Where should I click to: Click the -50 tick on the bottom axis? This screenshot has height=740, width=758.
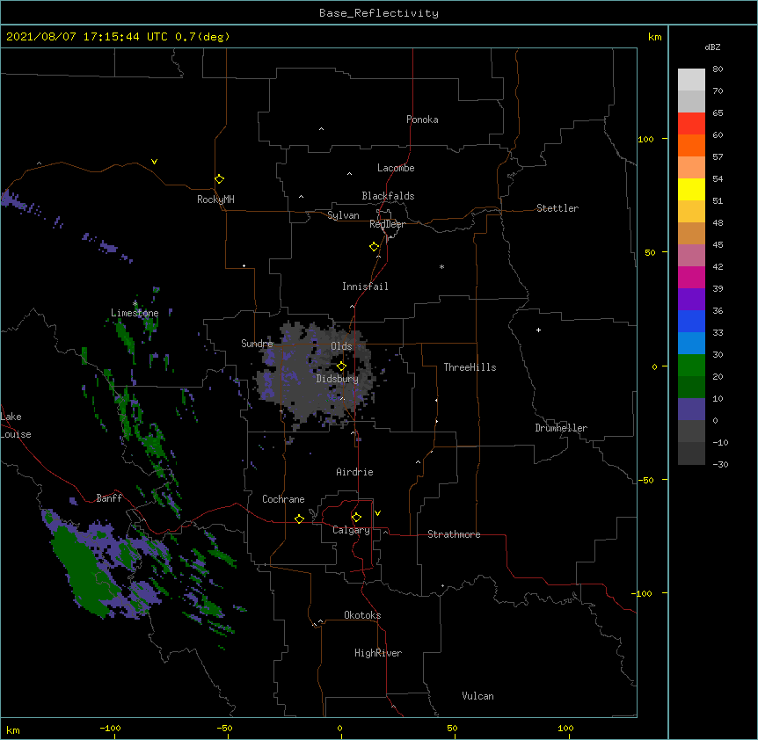[224, 729]
